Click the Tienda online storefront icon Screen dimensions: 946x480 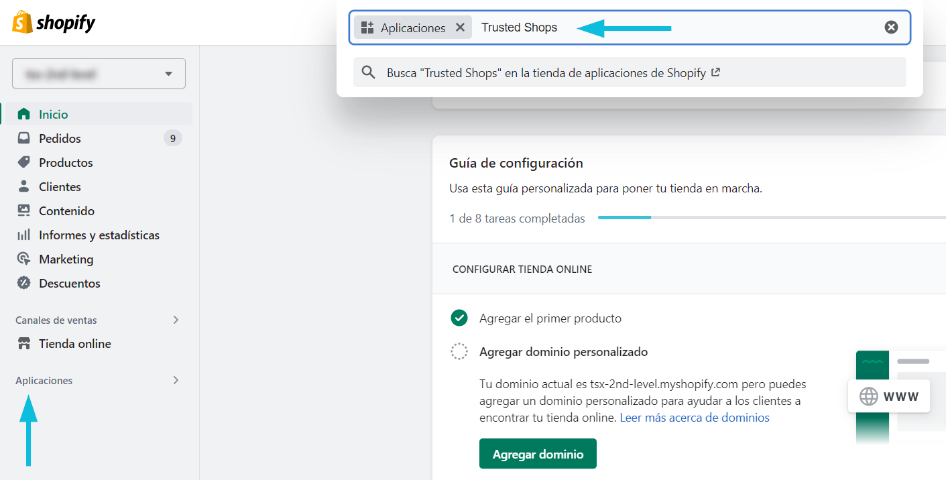pyautogui.click(x=24, y=343)
